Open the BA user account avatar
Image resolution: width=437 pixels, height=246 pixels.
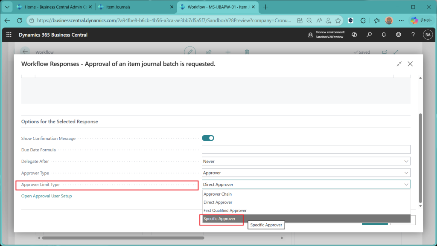[x=427, y=35]
